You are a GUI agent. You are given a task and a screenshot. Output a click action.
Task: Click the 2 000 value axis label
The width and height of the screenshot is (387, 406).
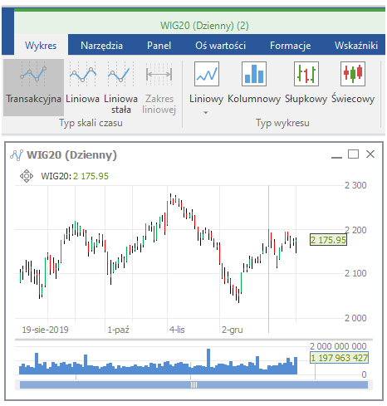click(355, 318)
